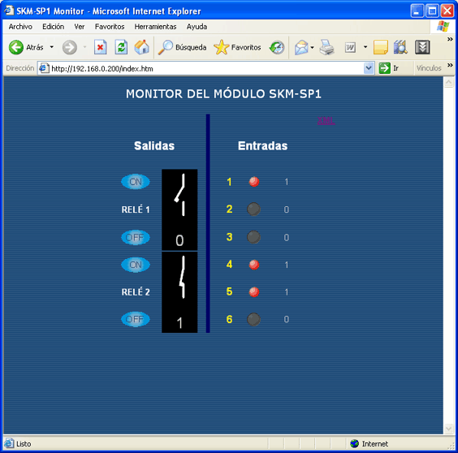Maximize the Internet Explorer window
This screenshot has width=458, height=453.
432,11
